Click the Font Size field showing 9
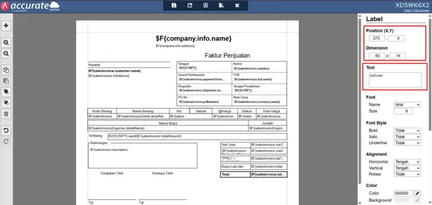 (x=403, y=111)
